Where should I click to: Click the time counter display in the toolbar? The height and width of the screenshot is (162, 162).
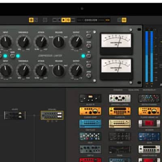point(91,20)
